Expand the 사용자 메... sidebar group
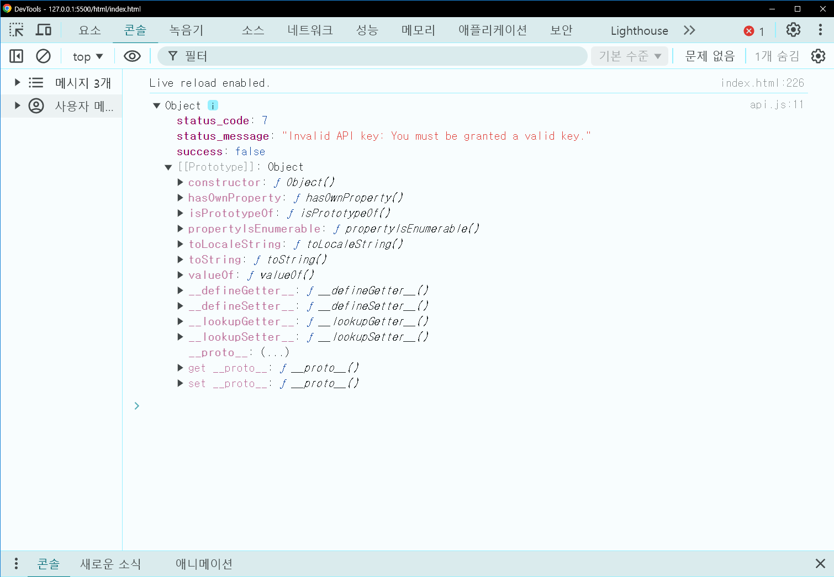834x577 pixels. coord(17,105)
